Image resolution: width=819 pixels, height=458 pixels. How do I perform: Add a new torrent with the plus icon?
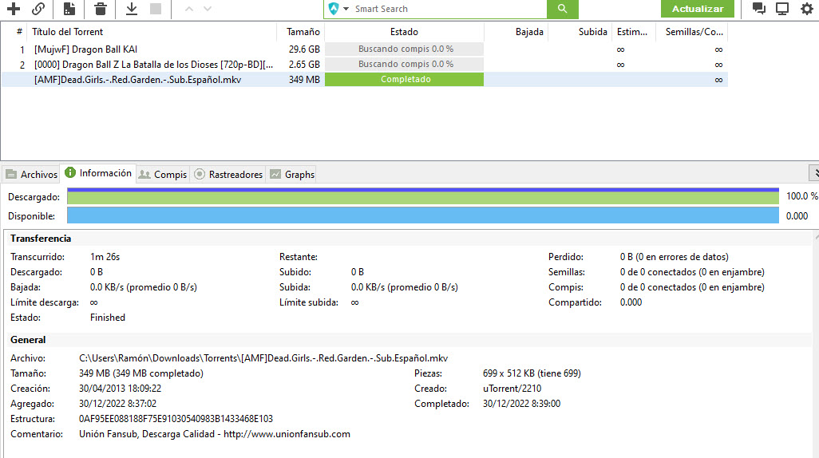point(14,9)
